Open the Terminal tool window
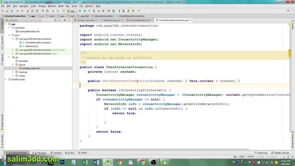The height and width of the screenshot is (166, 295). tap(56, 153)
